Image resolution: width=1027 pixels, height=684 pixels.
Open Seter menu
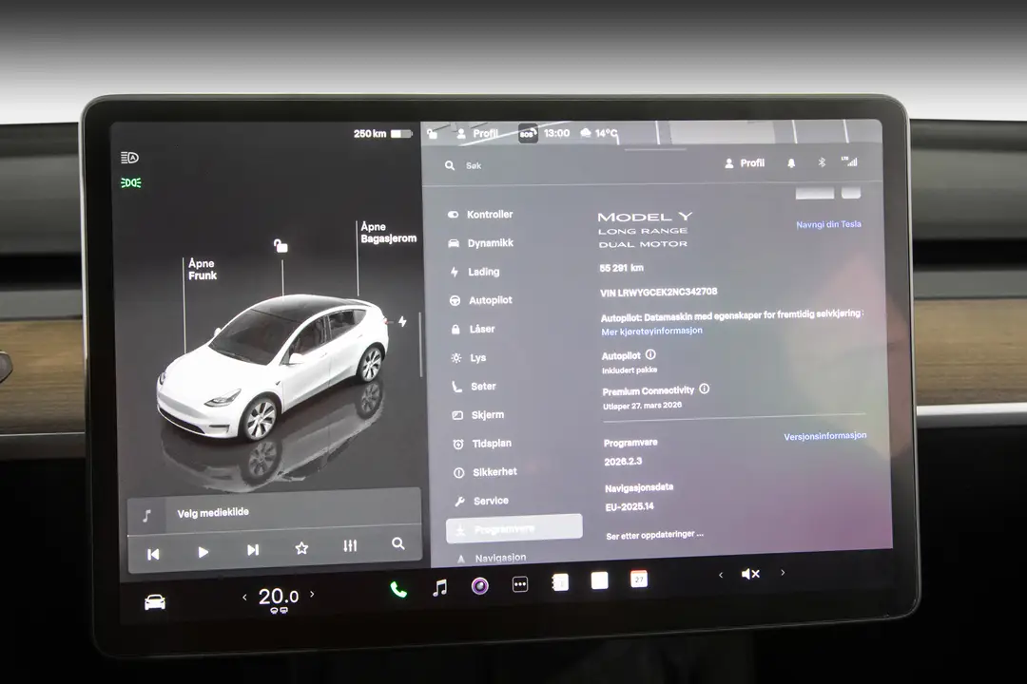click(475, 387)
